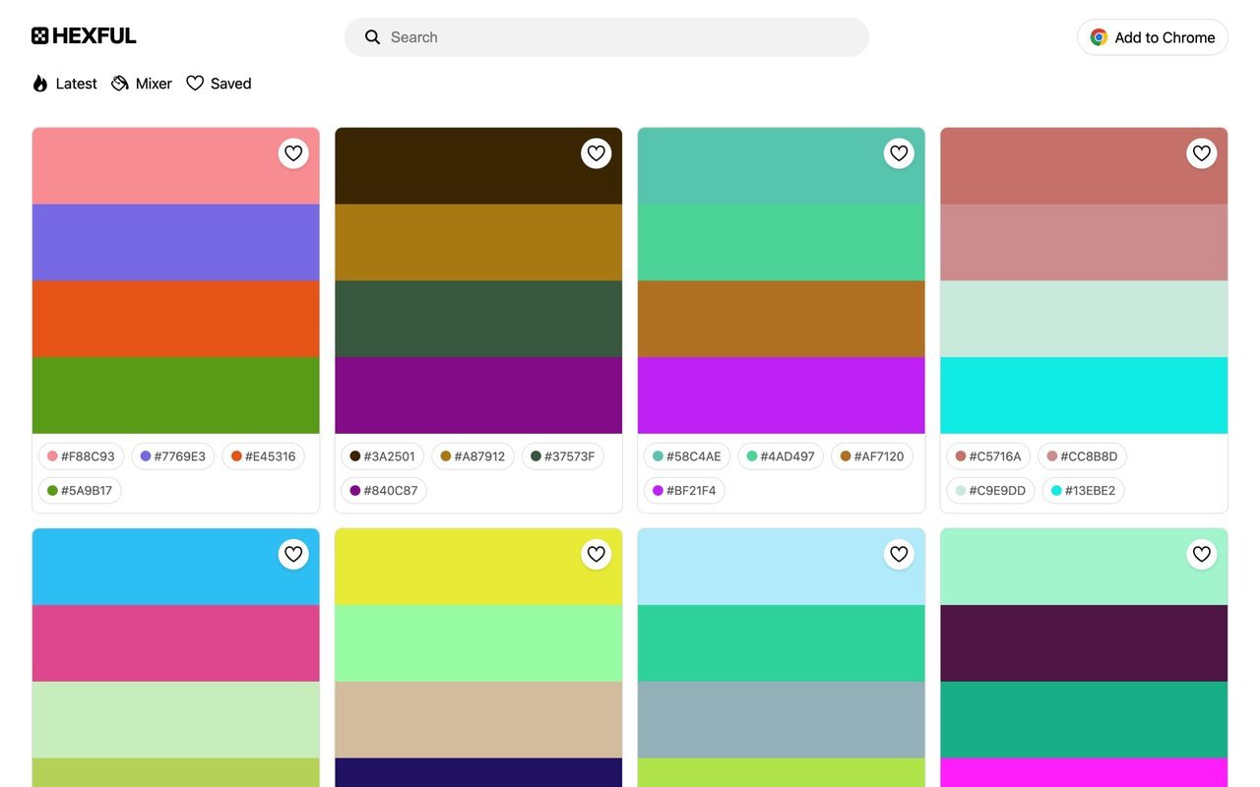This screenshot has height=787, width=1260.
Task: Select the large violet-blue band in the first palette
Action: click(x=176, y=243)
